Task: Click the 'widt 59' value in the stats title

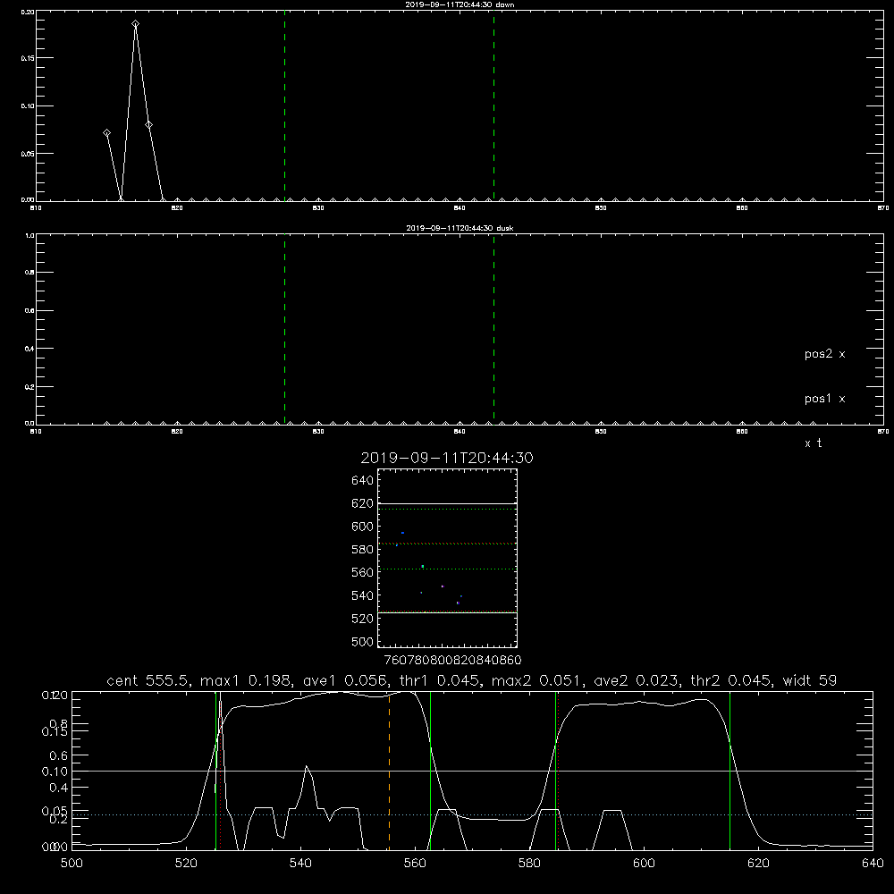Action: (810, 680)
